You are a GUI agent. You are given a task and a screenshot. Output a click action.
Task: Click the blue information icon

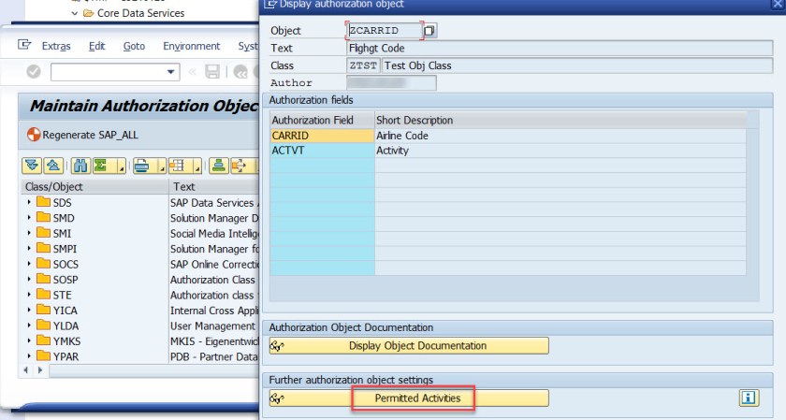tap(749, 398)
